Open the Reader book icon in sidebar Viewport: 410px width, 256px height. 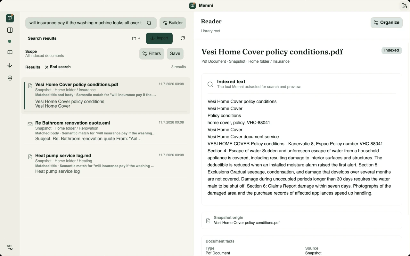[x=10, y=52]
